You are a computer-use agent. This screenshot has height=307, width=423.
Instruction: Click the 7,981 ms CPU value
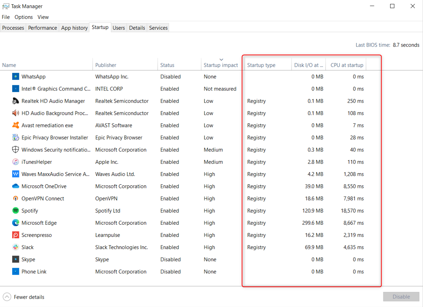click(354, 198)
